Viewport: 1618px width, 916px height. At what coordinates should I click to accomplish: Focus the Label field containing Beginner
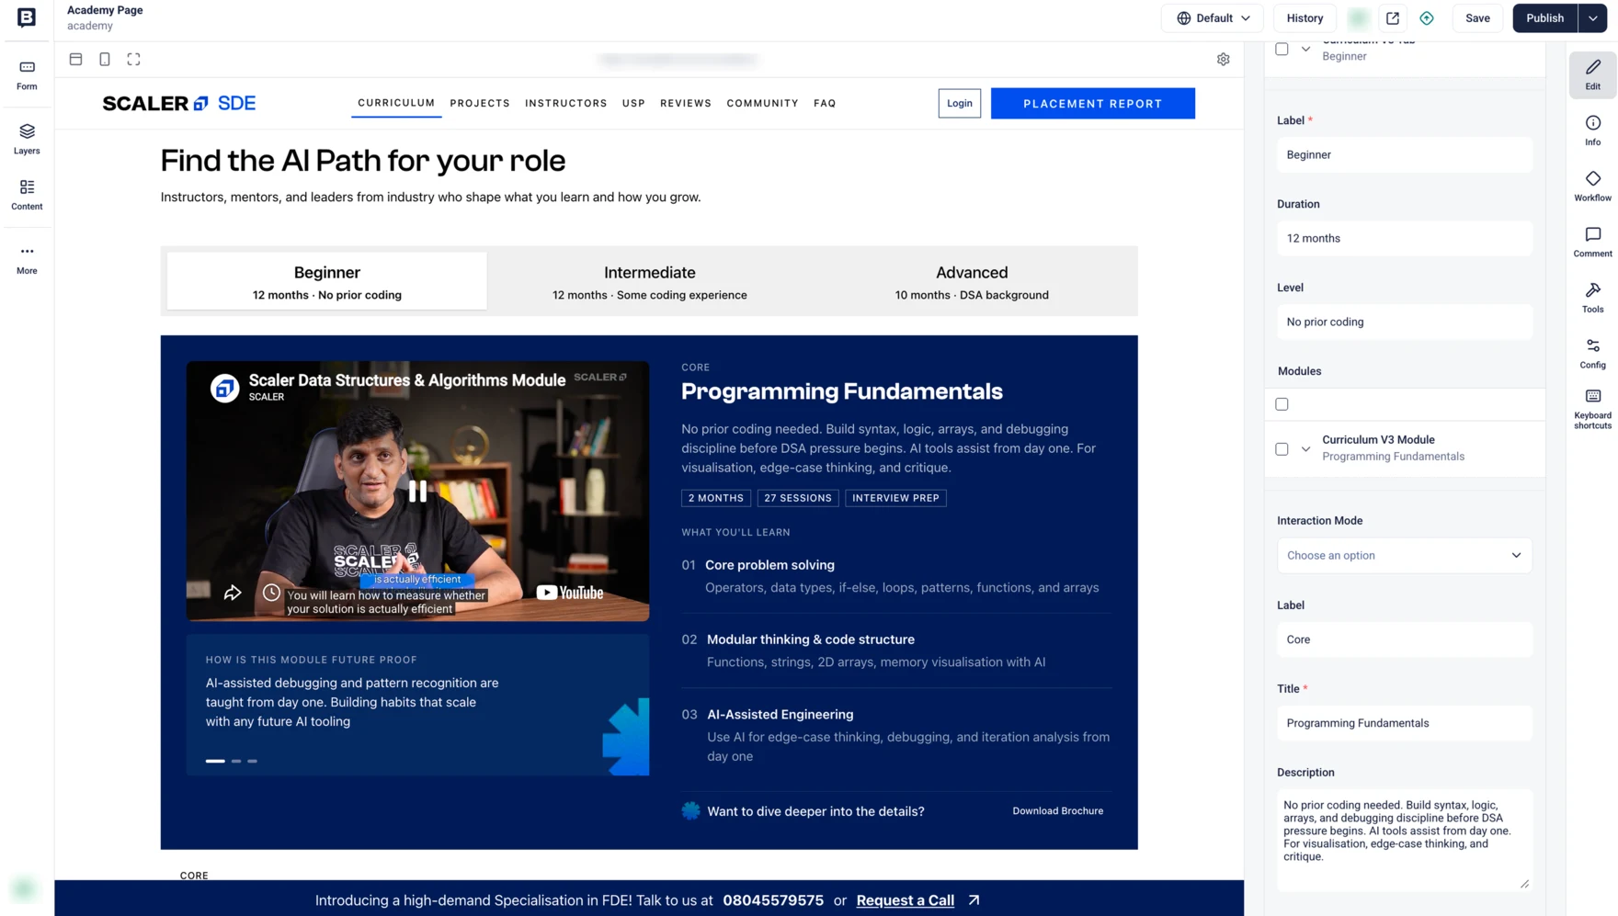coord(1404,154)
